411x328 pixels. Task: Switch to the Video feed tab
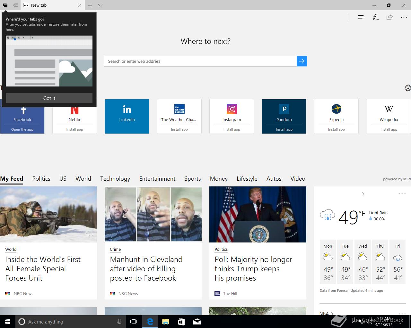tap(298, 179)
